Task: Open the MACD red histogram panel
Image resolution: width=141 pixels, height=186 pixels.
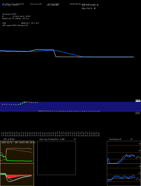Action: [x=17, y=175]
